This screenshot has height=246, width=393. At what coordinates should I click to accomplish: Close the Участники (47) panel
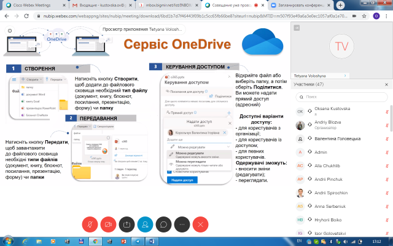click(x=386, y=85)
